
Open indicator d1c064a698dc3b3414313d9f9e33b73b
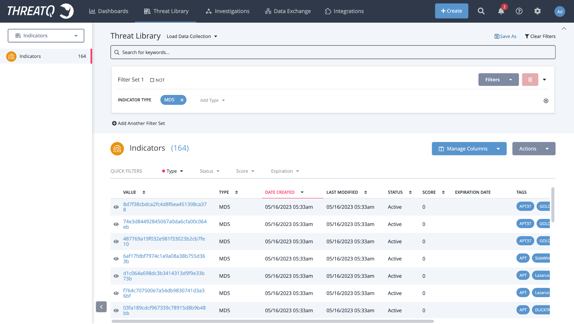click(x=164, y=276)
